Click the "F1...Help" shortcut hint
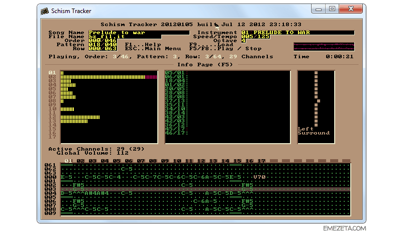Viewport: 402px width, 235px height. 143,45
